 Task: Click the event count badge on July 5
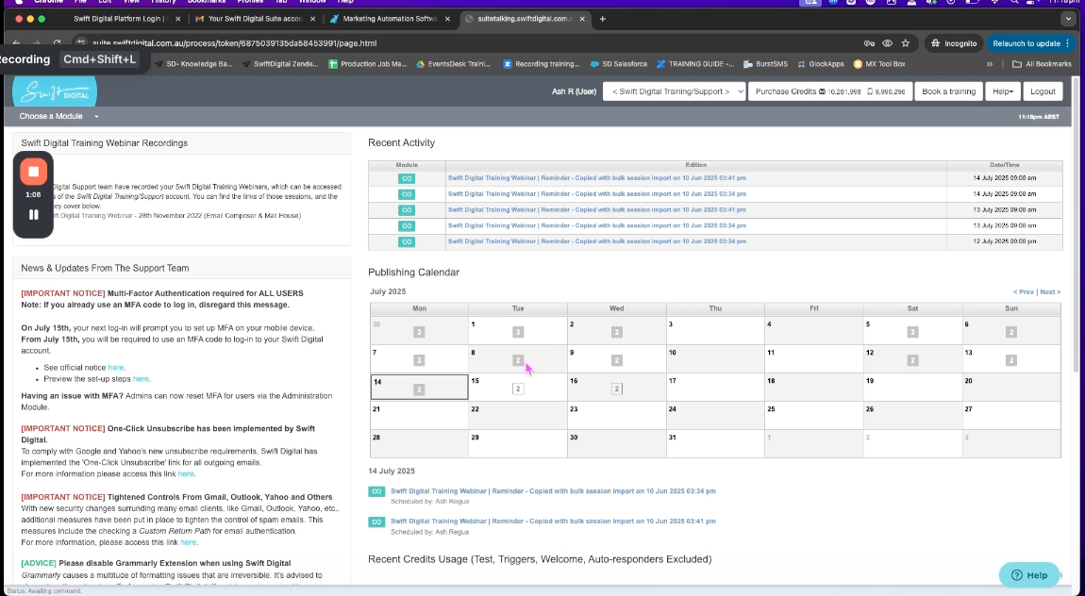coord(912,333)
